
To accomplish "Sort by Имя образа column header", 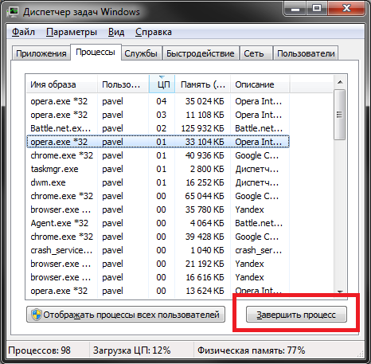I will [x=62, y=84].
